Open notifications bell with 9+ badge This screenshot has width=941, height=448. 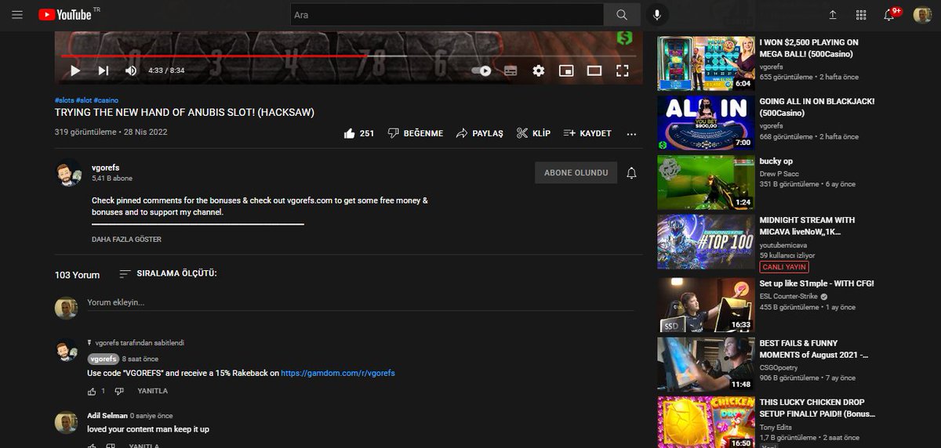coord(890,15)
